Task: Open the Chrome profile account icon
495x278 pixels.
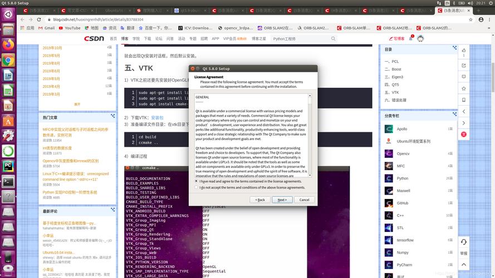Action: tap(481, 19)
